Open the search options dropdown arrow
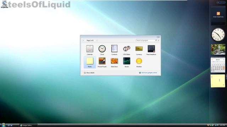Screen dimensions: 227x127 click(x=158, y=41)
